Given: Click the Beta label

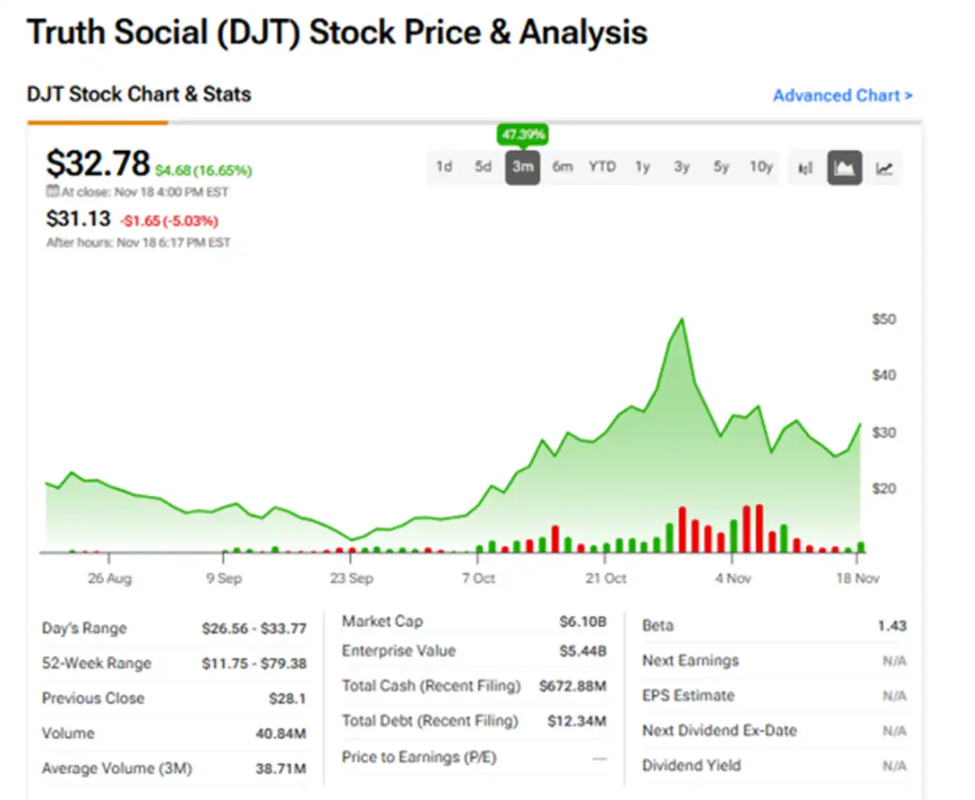Looking at the screenshot, I should [657, 625].
